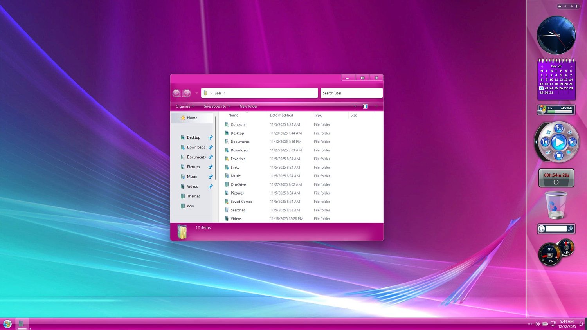Click the navigation pane scrollbar
The width and height of the screenshot is (587, 330).
(x=215, y=148)
